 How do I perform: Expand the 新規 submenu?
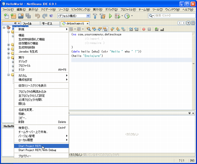42,29
